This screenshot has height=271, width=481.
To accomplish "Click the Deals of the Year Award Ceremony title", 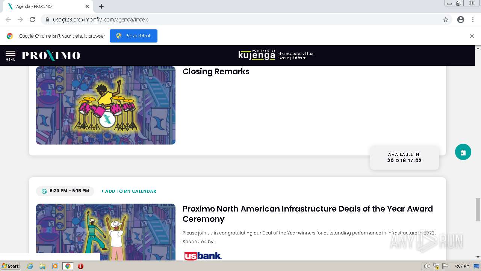I will [x=308, y=214].
